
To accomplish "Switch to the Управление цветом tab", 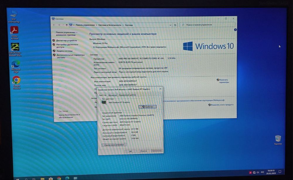I will tap(127, 95).
